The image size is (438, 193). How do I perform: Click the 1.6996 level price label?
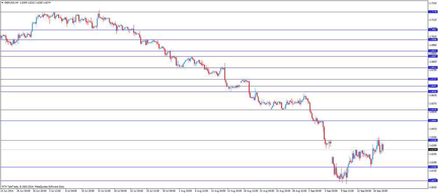pyautogui.click(x=432, y=40)
